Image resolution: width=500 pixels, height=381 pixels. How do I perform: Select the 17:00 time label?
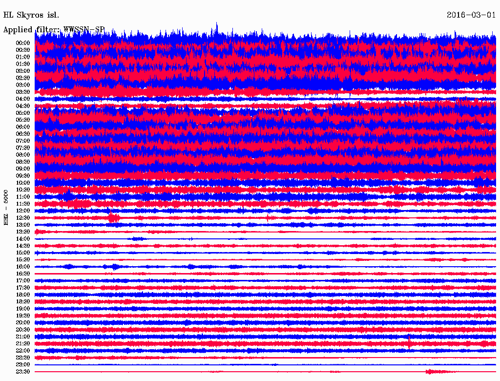coord(23,281)
